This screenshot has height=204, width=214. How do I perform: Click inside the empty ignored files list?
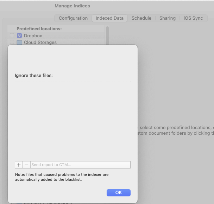pos(73,120)
